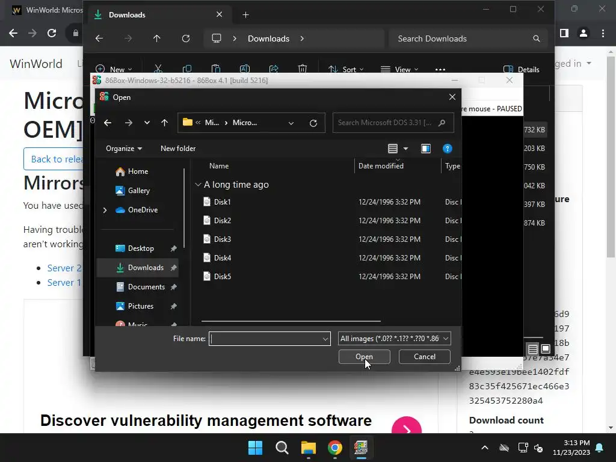This screenshot has width=616, height=462.
Task: Switch to 86Box from the taskbar
Action: [x=361, y=448]
